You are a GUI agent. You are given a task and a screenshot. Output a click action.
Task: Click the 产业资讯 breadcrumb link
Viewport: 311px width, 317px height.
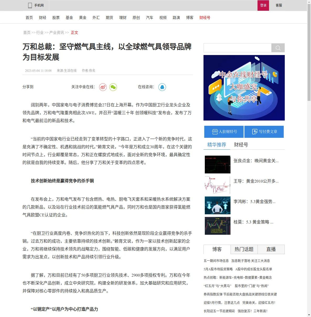57,32
